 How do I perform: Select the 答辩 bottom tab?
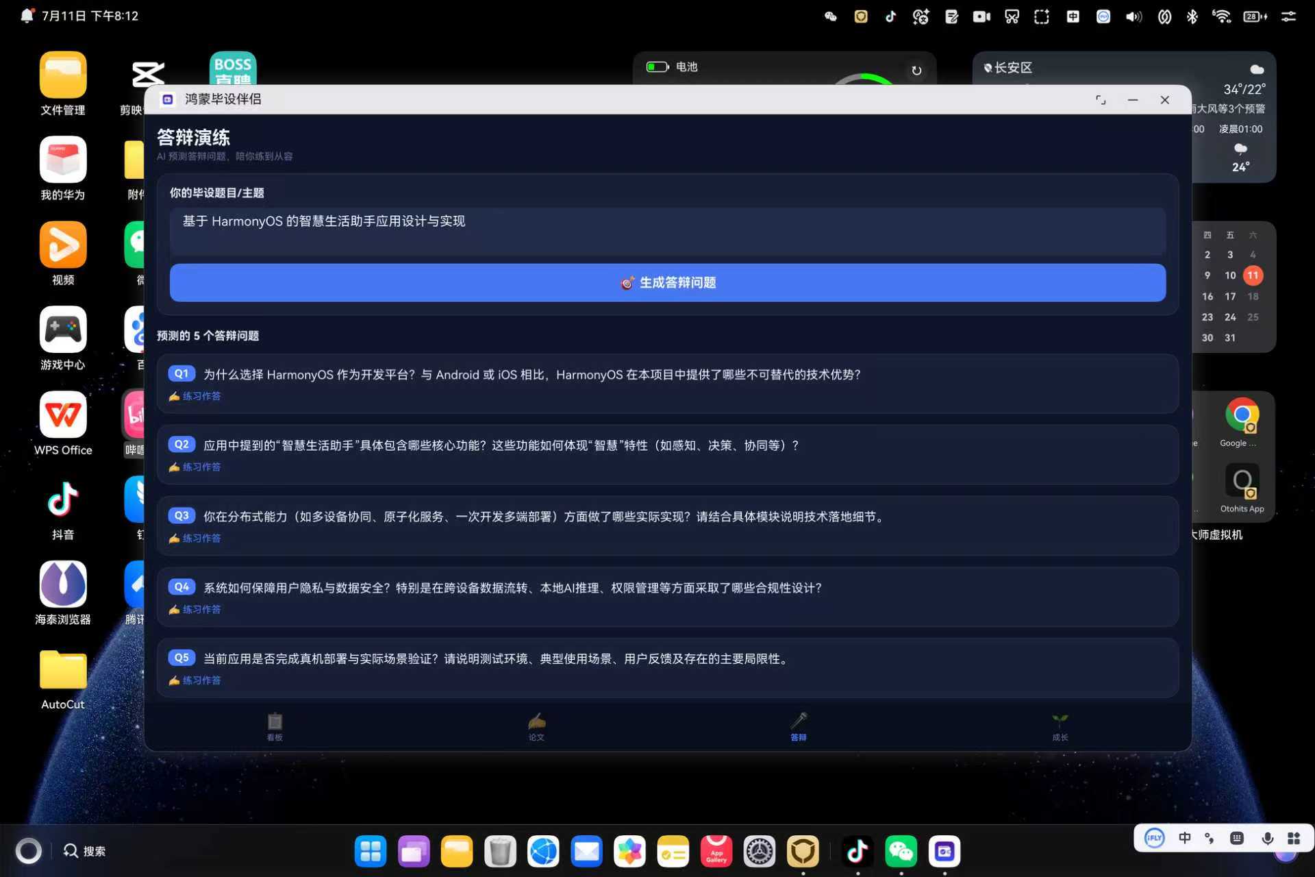click(x=799, y=727)
